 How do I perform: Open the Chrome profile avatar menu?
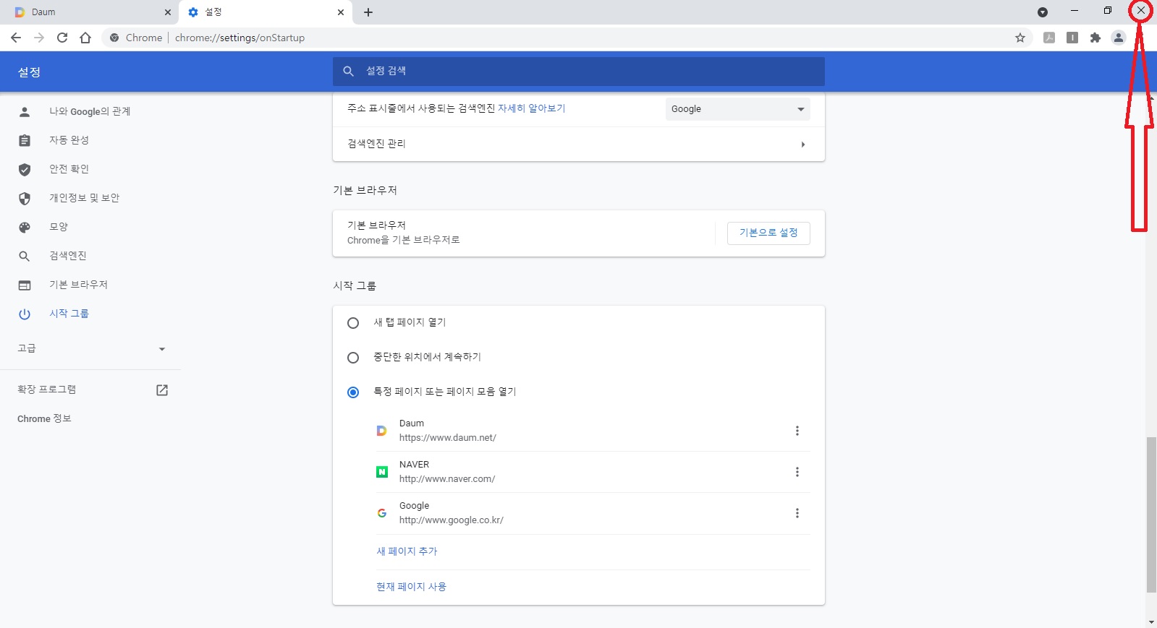(x=1119, y=38)
